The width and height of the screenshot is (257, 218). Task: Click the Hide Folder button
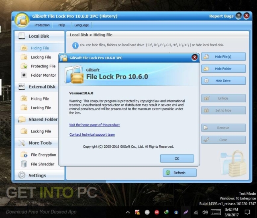(x=223, y=69)
